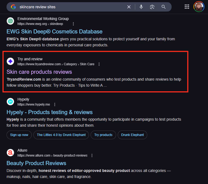
Task: Click the Hypely site name
Action: pyautogui.click(x=23, y=99)
